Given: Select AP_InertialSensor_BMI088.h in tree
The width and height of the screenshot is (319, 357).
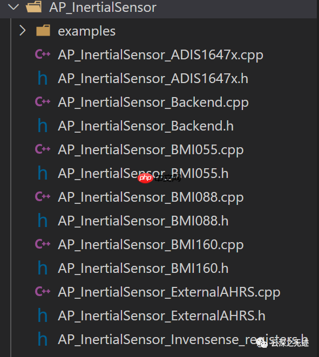Looking at the screenshot, I should click(143, 221).
